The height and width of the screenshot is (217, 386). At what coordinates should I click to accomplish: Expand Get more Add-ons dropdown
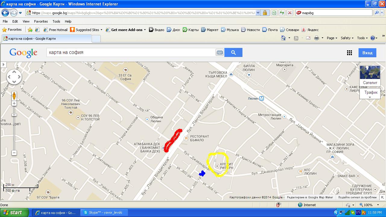click(x=145, y=30)
